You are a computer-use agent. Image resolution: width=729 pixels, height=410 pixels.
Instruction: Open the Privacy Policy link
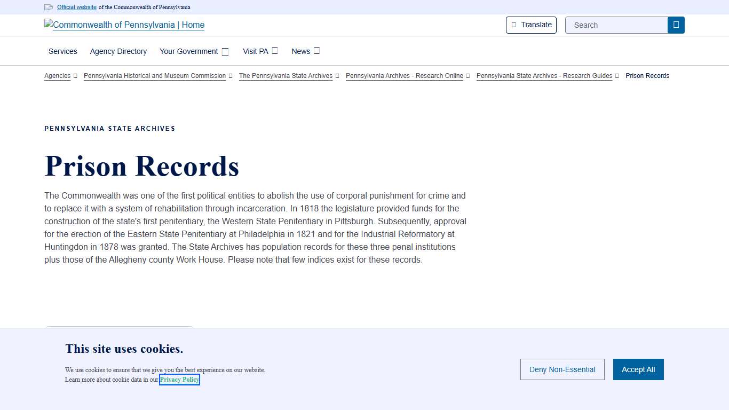pyautogui.click(x=179, y=379)
